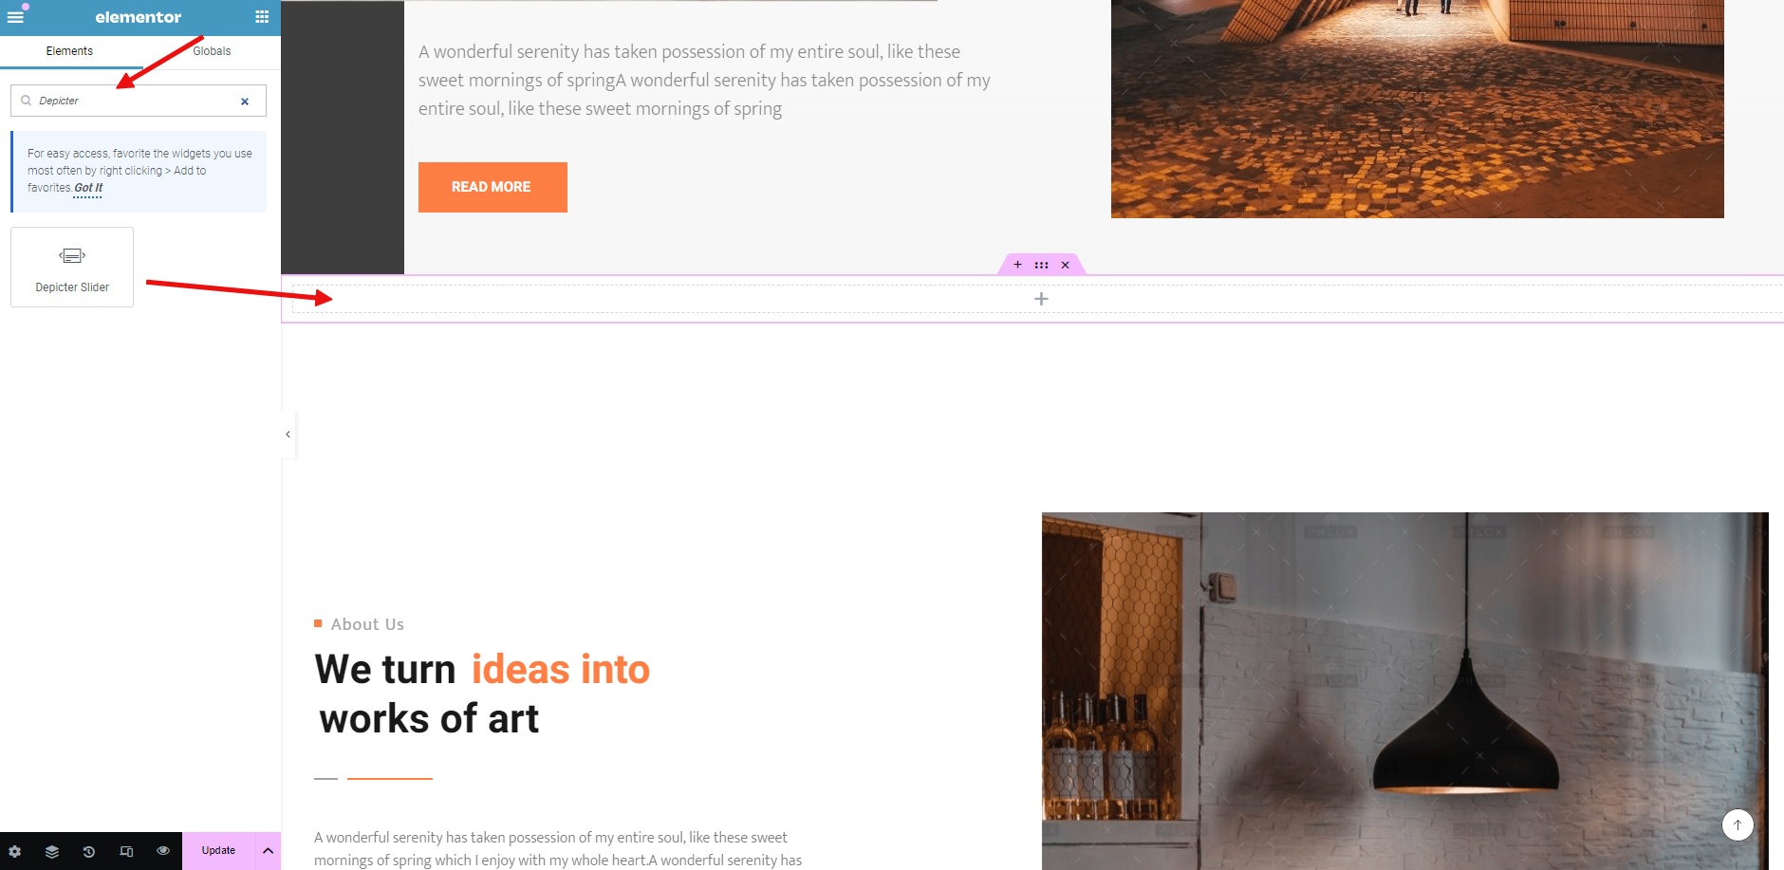Expand save options arrow beside Update
The height and width of the screenshot is (870, 1784).
pos(268,851)
